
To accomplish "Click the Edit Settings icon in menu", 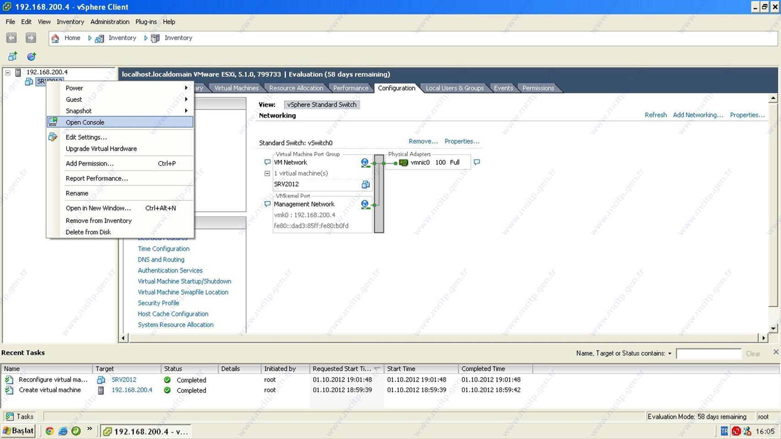I will [x=53, y=137].
